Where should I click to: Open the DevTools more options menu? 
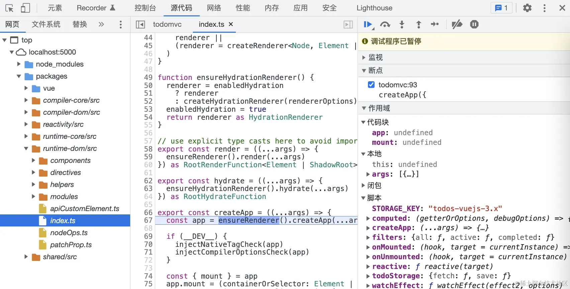coord(545,8)
